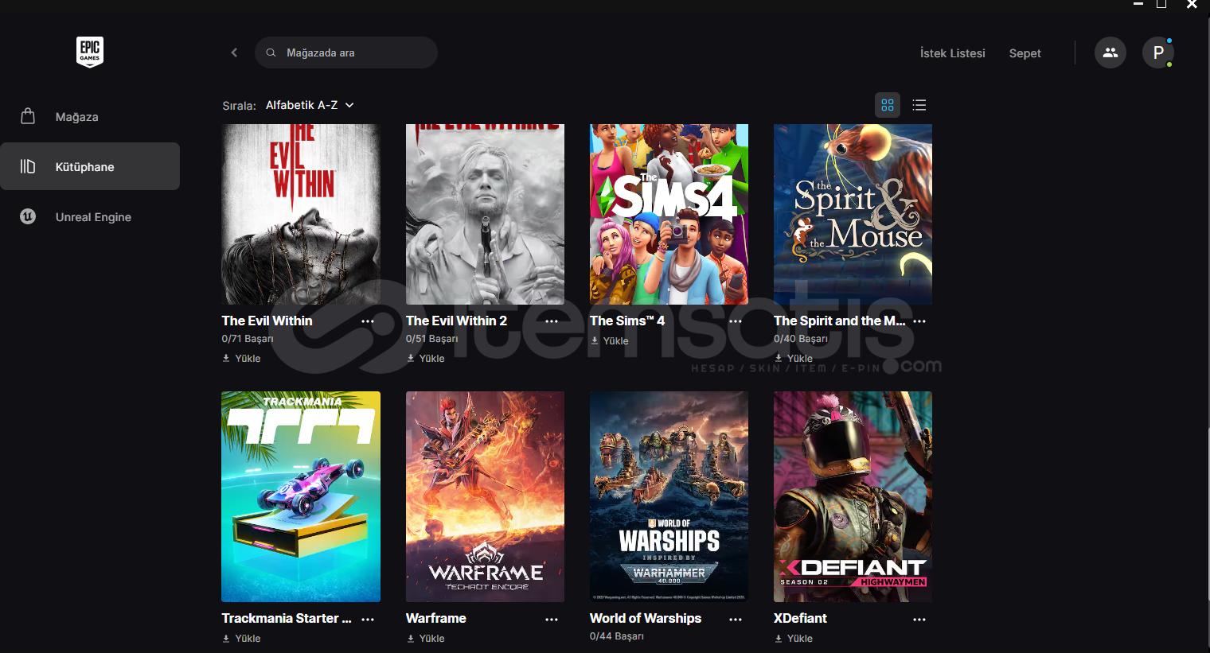Open Mağaza in the sidebar
Viewport: 1210px width, 653px height.
[x=90, y=117]
